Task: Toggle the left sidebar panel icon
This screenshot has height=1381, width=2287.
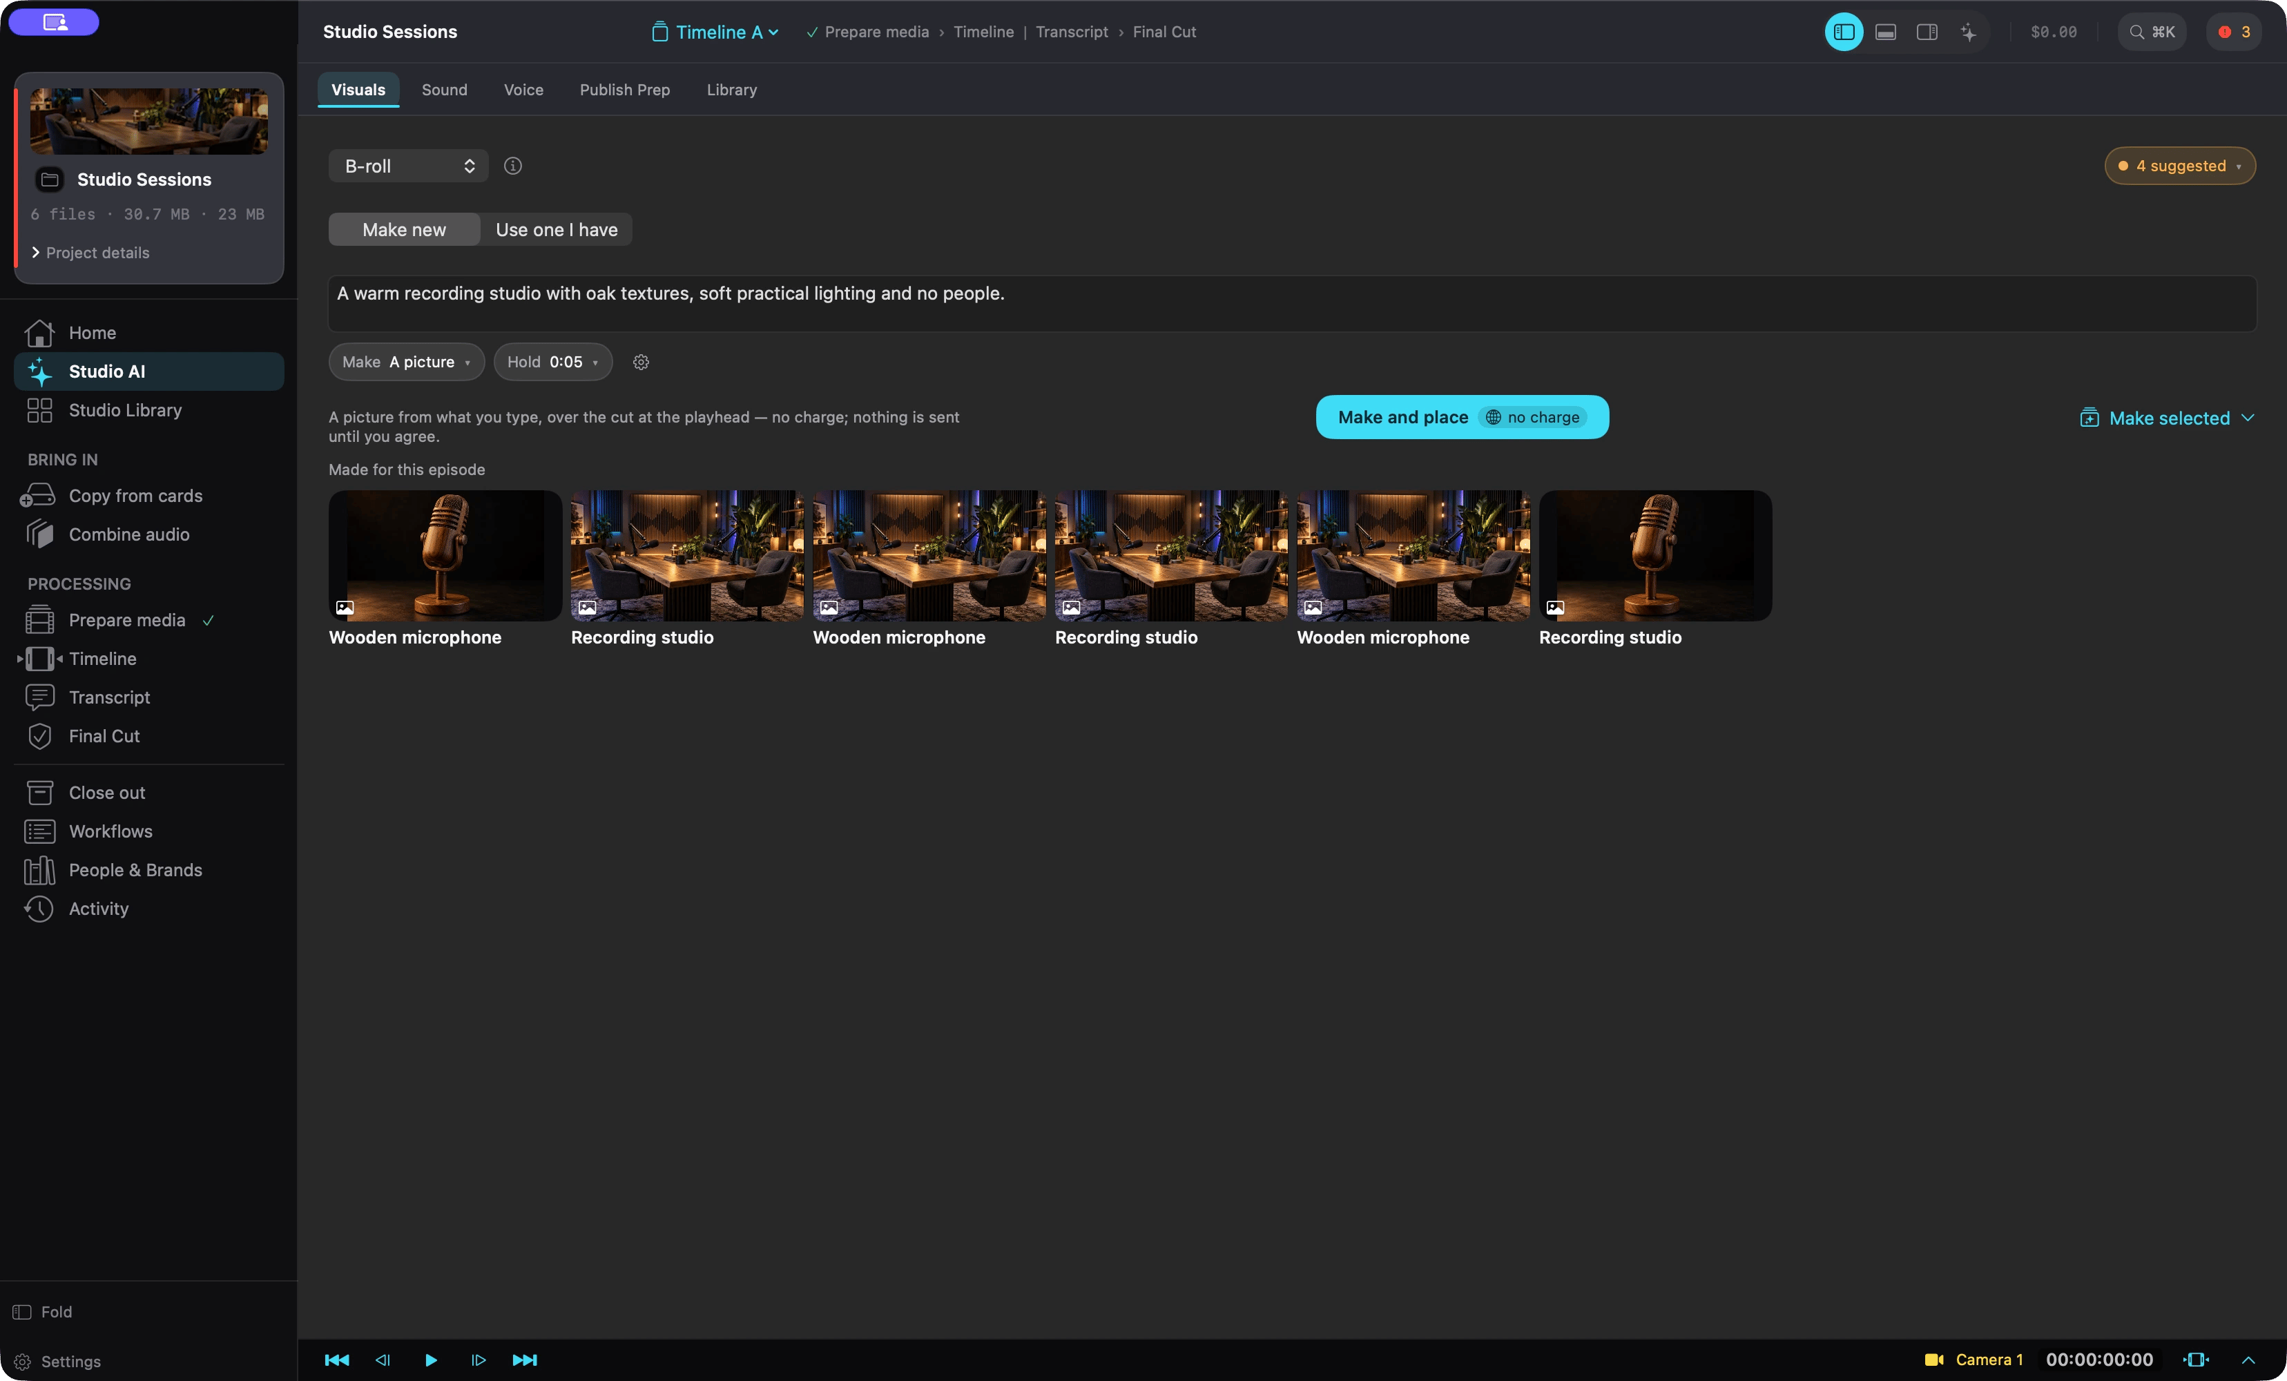Action: [x=1843, y=32]
